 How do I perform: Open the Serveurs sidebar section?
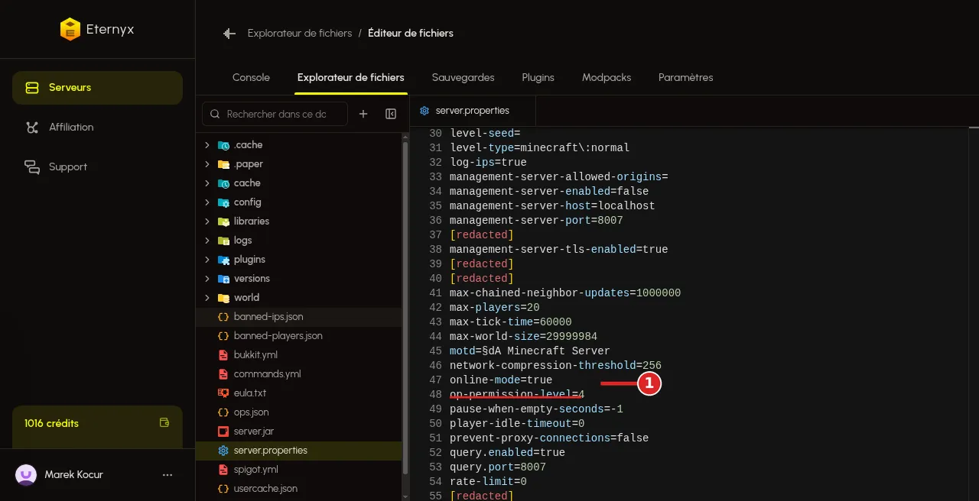(x=97, y=88)
